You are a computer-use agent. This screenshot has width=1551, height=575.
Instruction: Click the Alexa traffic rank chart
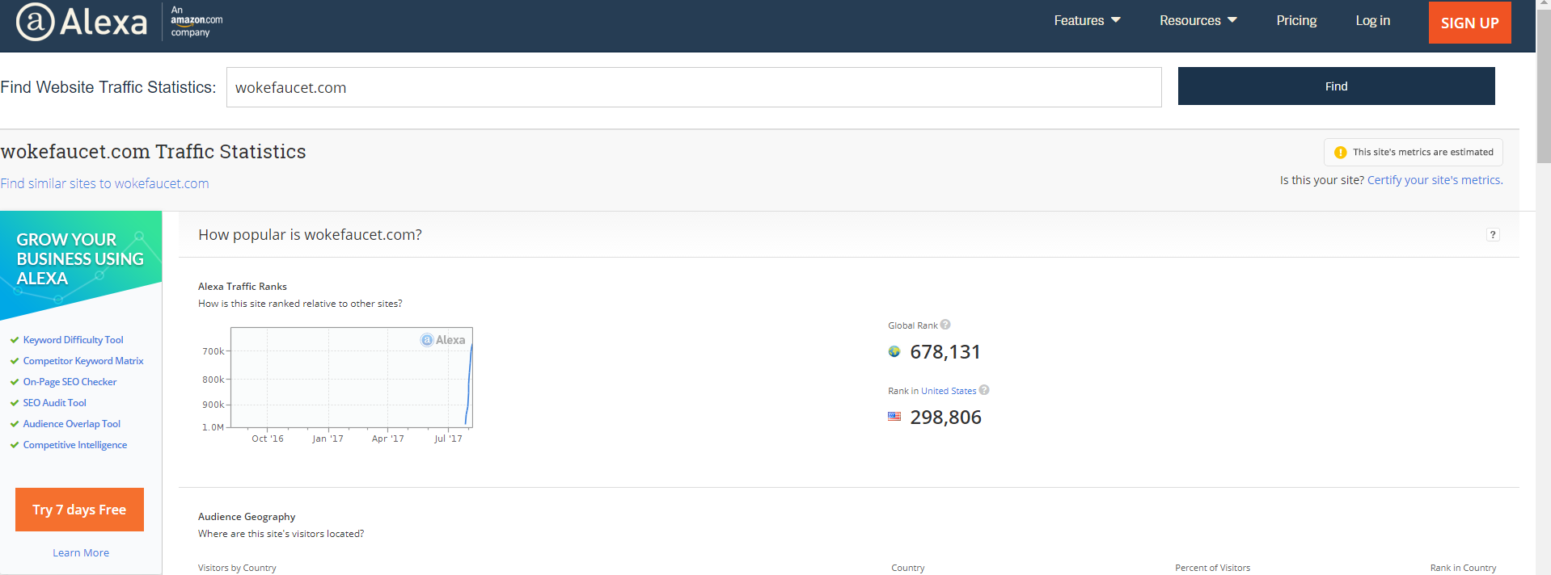(x=352, y=377)
